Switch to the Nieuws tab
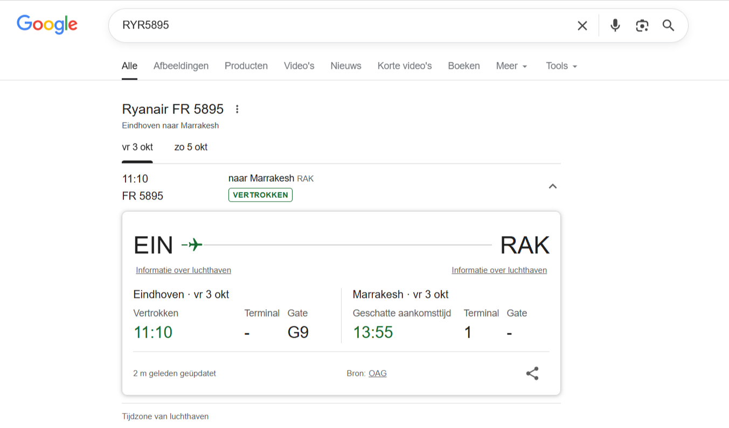729x428 pixels. pyautogui.click(x=346, y=66)
